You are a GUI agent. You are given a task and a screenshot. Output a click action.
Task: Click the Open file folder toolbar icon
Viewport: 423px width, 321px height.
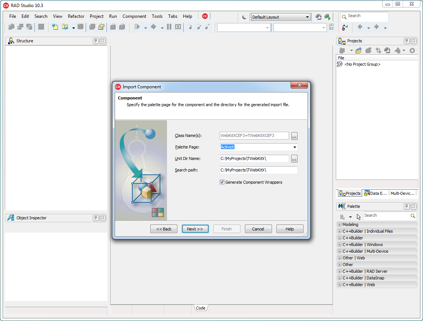[x=65, y=27]
